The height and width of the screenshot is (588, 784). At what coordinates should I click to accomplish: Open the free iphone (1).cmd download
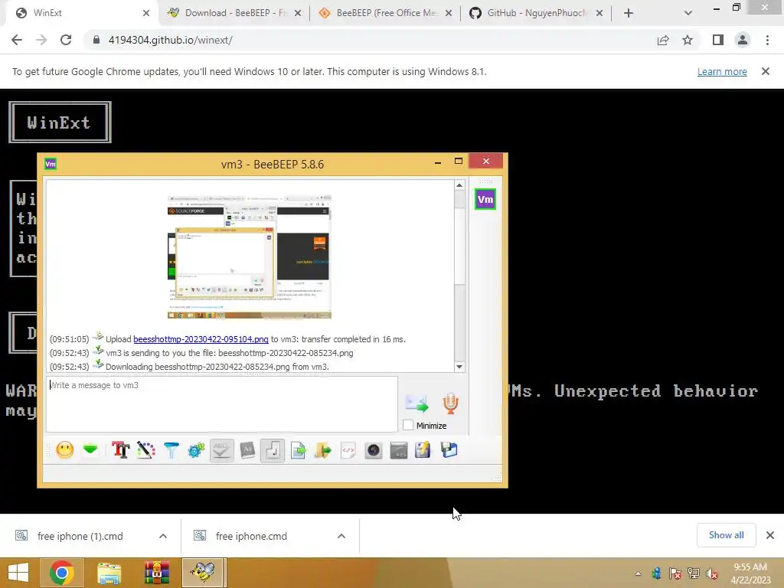coord(80,536)
